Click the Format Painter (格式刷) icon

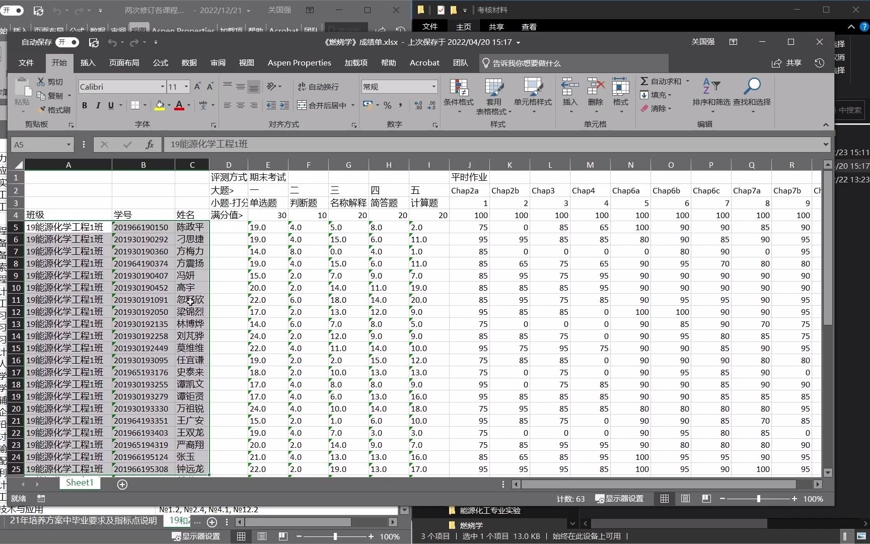click(x=41, y=109)
